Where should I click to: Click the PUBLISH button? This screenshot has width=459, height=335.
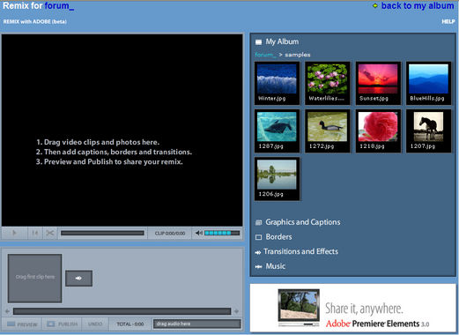(x=62, y=324)
